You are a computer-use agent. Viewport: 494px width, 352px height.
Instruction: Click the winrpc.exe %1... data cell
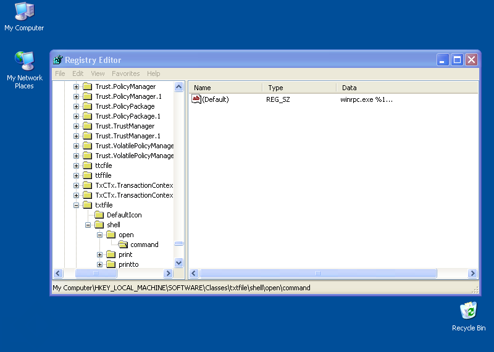[x=366, y=99]
